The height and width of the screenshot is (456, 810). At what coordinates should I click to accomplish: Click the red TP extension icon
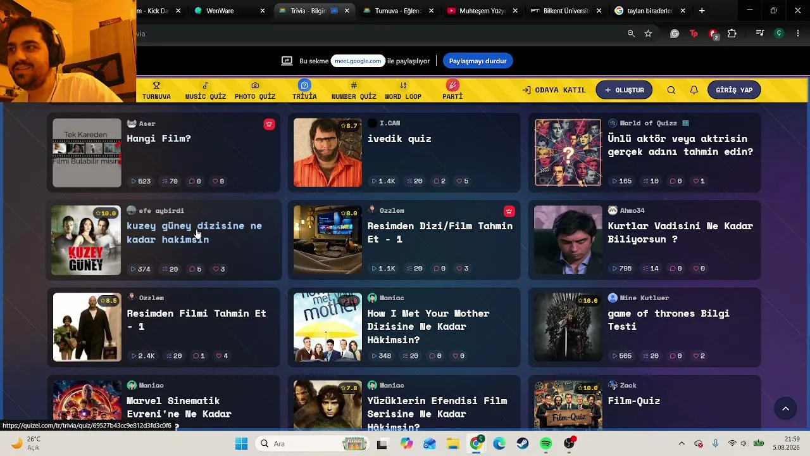694,34
